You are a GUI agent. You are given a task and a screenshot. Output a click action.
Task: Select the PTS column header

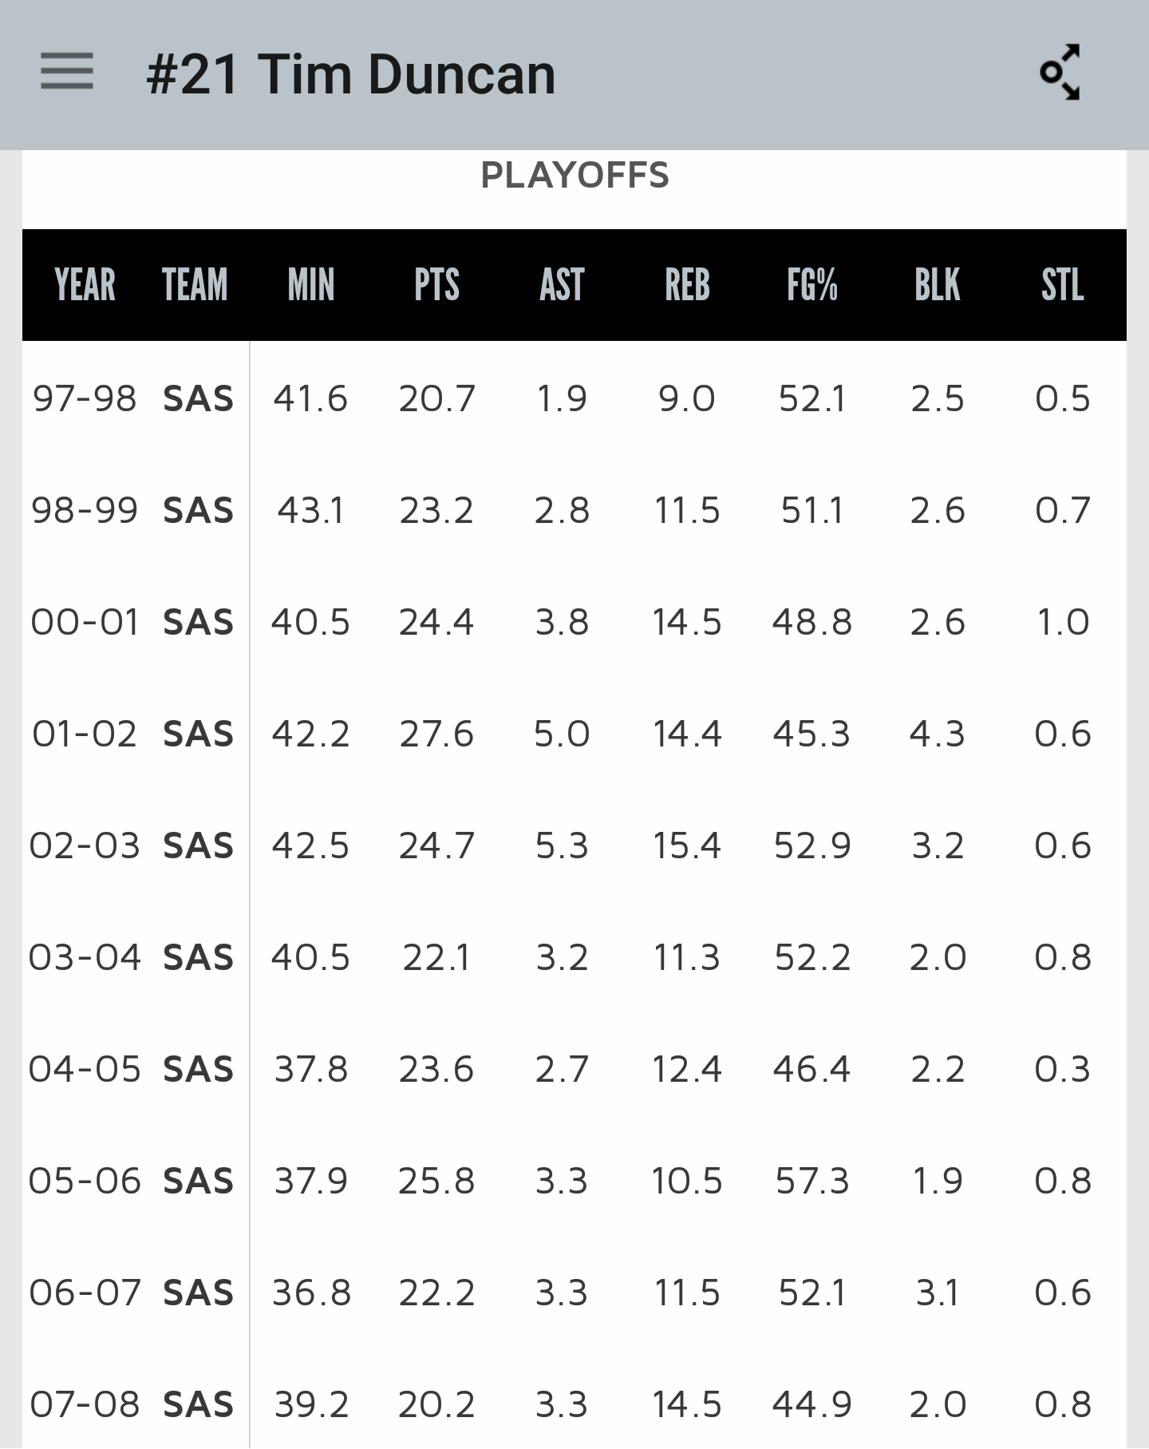point(436,285)
